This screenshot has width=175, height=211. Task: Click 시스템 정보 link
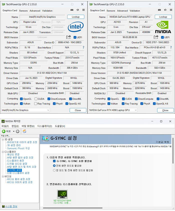[x=11, y=206]
